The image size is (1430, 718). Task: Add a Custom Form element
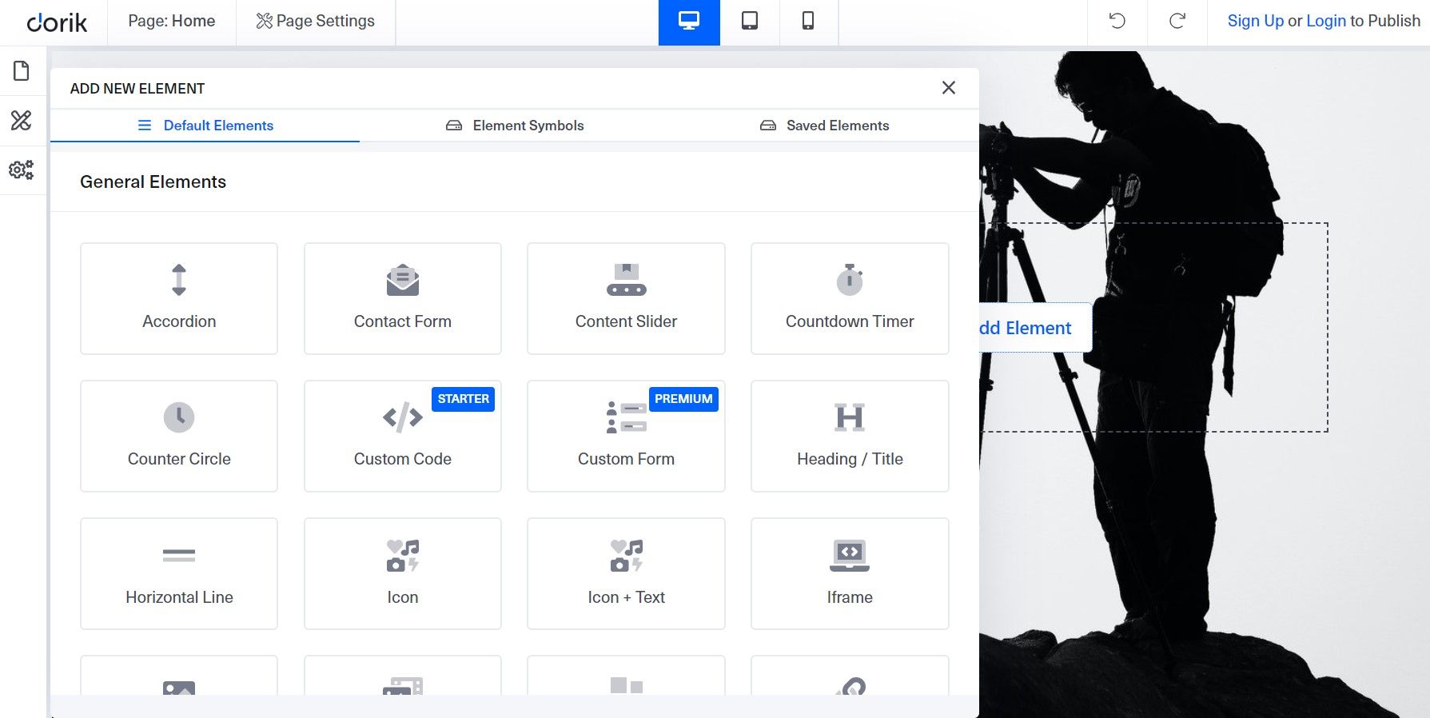click(626, 436)
